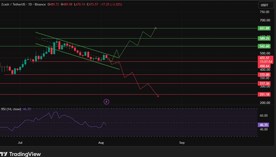Click the C472.57 close price value

(93, 4)
